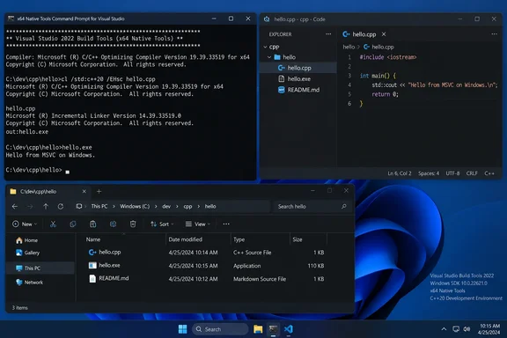Click the Visual Studio Code taskbar icon
The height and width of the screenshot is (338, 507).
(289, 329)
